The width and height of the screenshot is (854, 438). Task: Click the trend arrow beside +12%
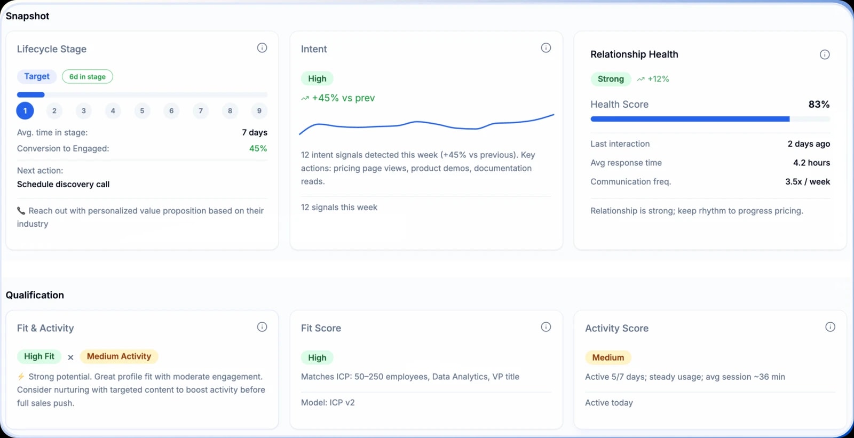click(x=640, y=79)
